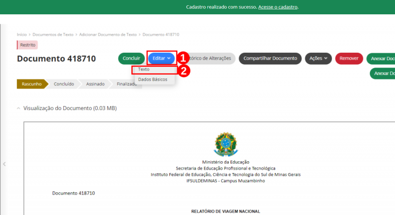Image resolution: width=395 pixels, height=215 pixels.
Task: Click the Visualização do Documento heading
Action: click(70, 108)
